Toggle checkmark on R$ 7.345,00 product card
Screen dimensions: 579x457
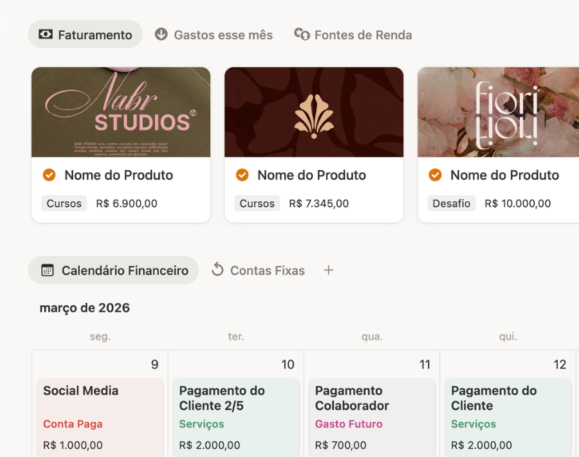[242, 175]
